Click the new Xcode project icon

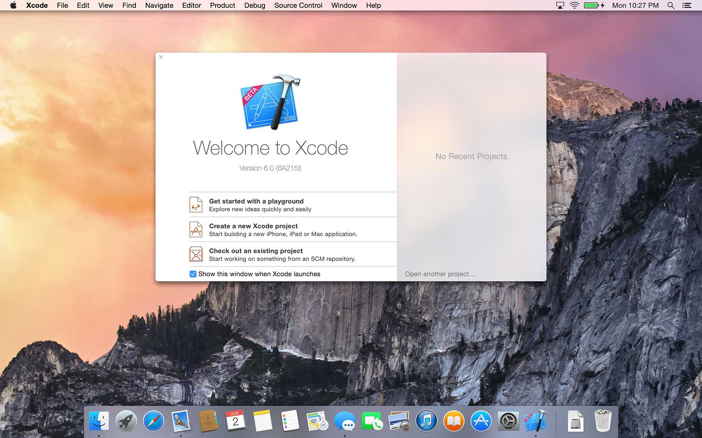[x=196, y=230]
